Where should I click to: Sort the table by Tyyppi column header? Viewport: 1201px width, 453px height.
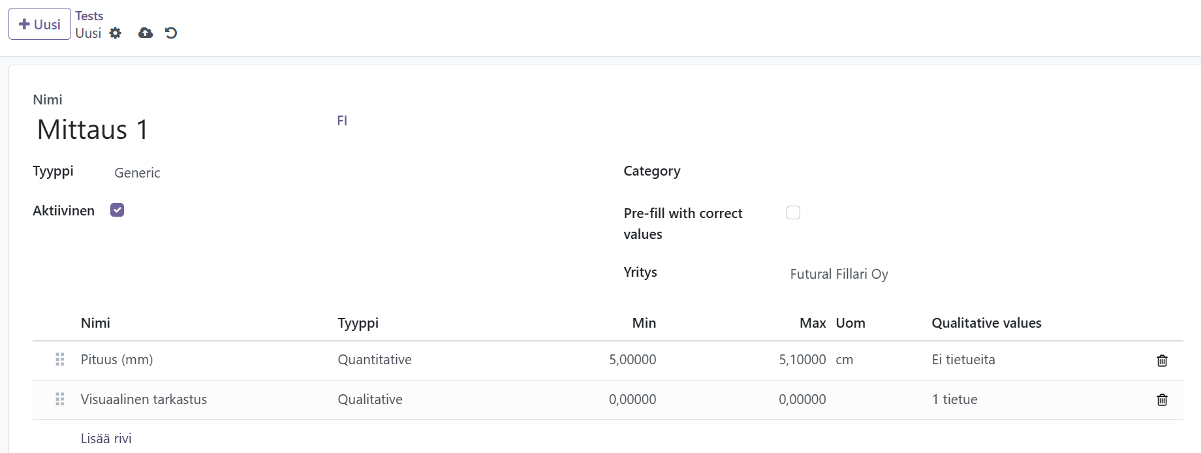pos(358,323)
